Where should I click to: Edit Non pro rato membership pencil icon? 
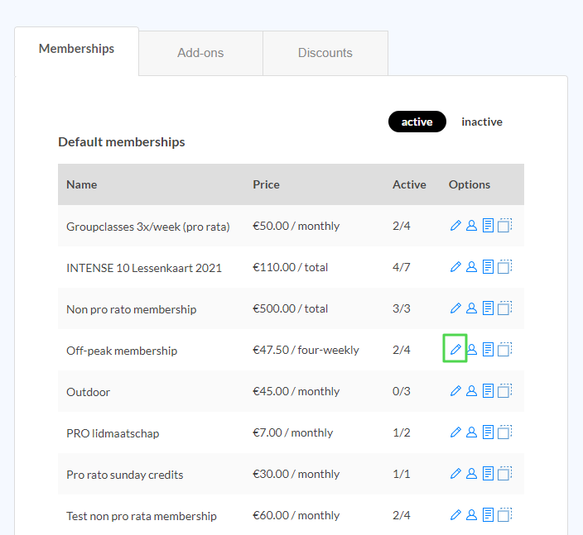[455, 308]
